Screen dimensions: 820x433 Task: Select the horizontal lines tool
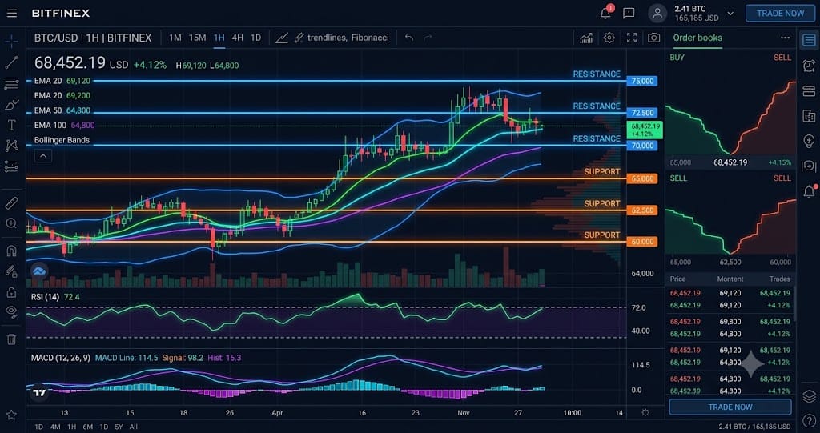(x=11, y=82)
